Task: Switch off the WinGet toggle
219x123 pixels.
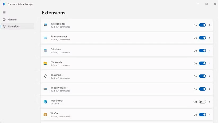Action: click(x=202, y=115)
